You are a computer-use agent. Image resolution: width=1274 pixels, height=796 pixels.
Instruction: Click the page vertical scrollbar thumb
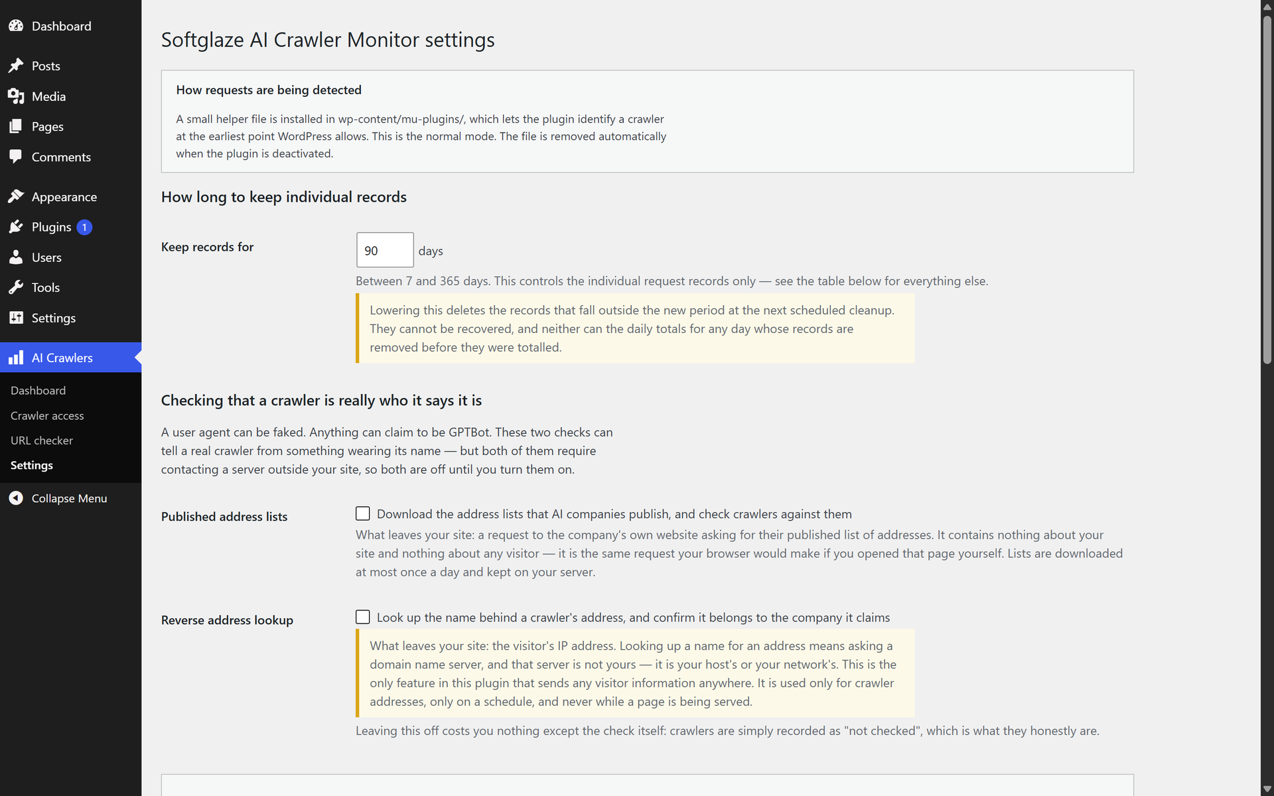1267,189
